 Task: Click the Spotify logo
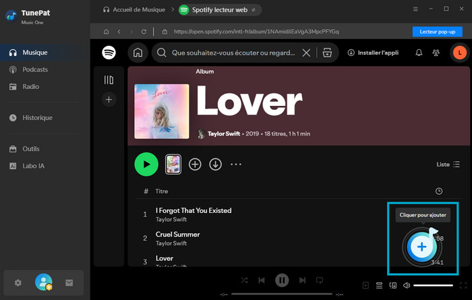pos(109,53)
